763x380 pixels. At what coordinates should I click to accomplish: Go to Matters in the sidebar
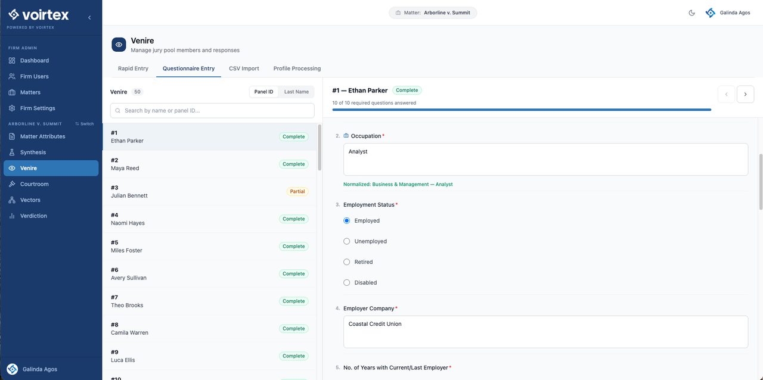pyautogui.click(x=51, y=92)
